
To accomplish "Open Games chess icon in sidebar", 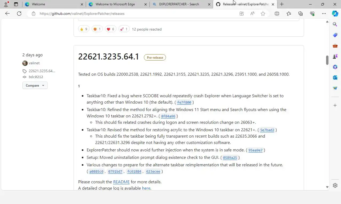I will 335,56.
